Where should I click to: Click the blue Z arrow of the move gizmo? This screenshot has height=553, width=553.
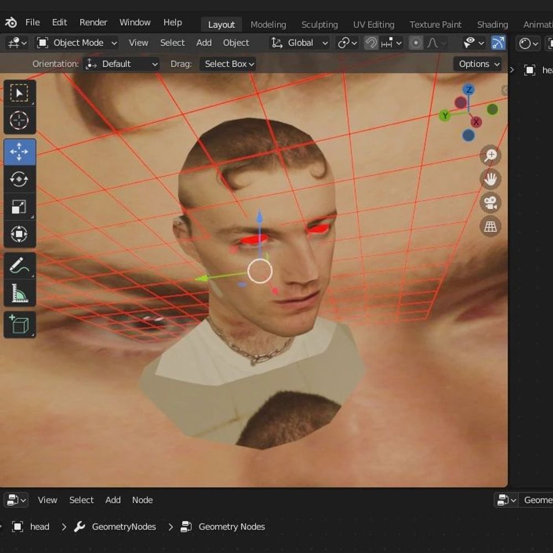[259, 217]
